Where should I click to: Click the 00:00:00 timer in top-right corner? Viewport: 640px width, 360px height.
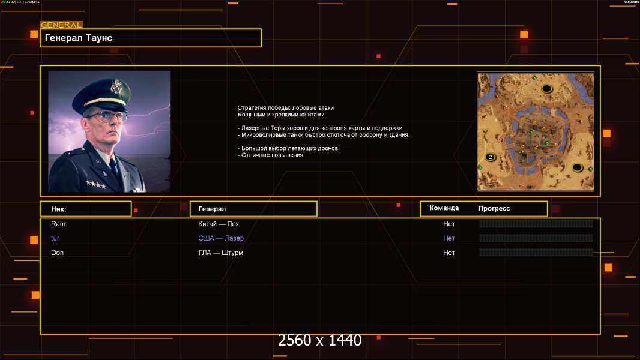pyautogui.click(x=631, y=2)
